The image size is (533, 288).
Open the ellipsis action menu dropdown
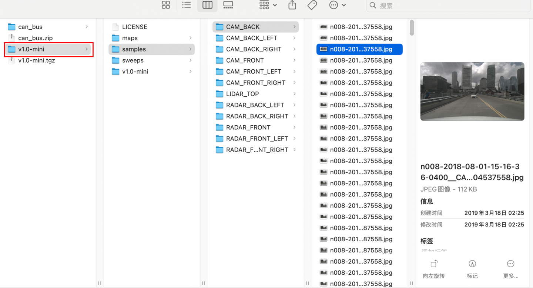click(338, 5)
